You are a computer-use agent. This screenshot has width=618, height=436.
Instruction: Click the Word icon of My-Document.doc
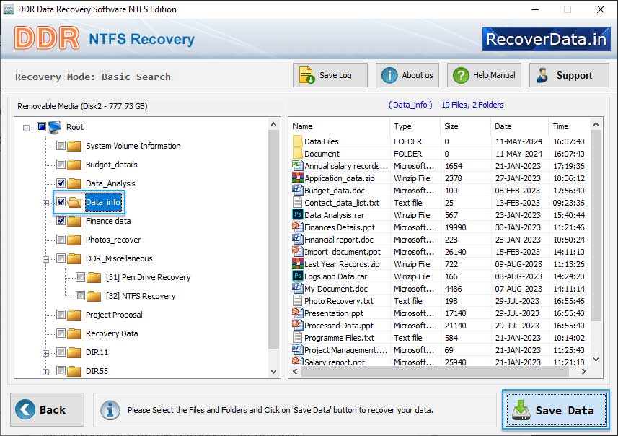pyautogui.click(x=297, y=287)
